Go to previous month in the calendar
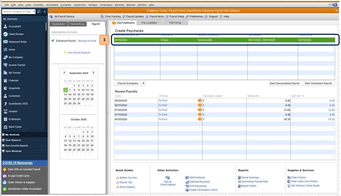Image resolution: width=341 pixels, height=196 pixels. pos(64,72)
